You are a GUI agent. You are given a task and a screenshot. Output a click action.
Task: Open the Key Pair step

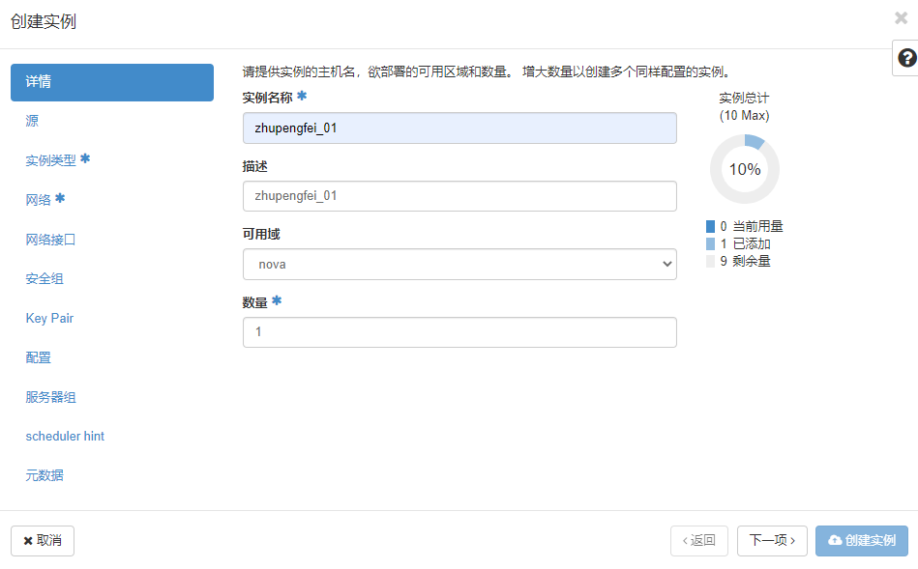[x=49, y=318]
